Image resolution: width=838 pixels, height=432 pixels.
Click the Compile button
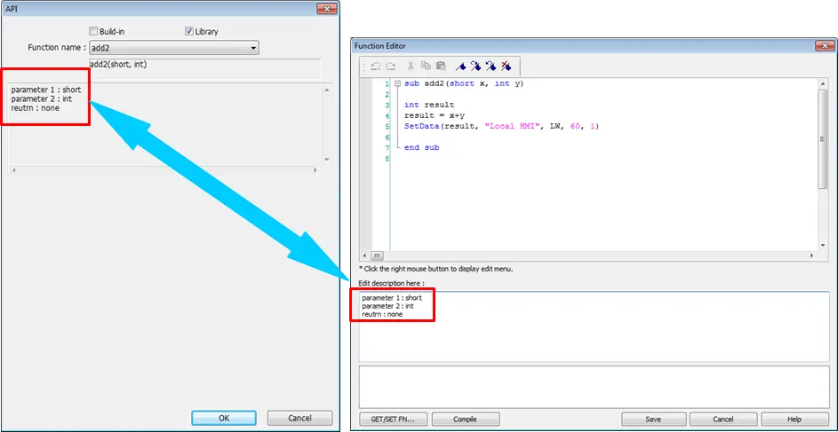point(466,420)
